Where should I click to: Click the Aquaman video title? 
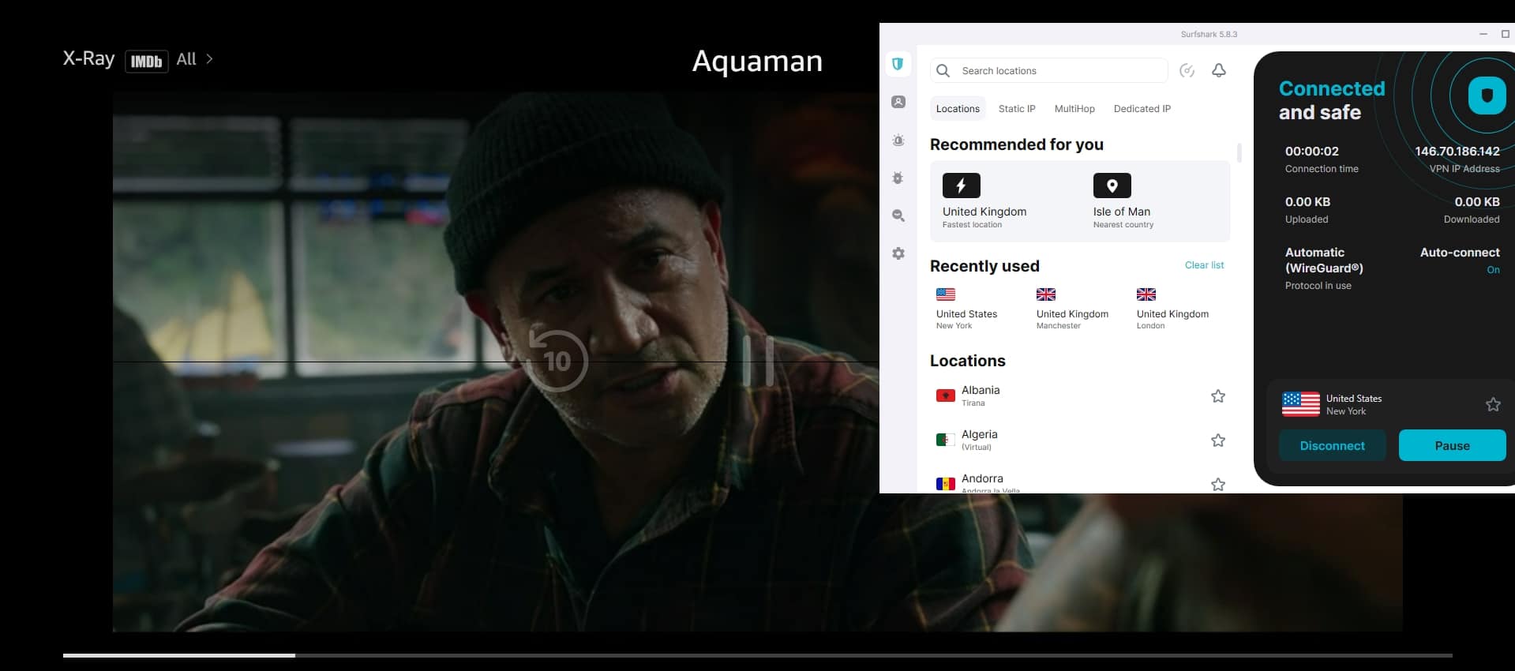pos(757,62)
